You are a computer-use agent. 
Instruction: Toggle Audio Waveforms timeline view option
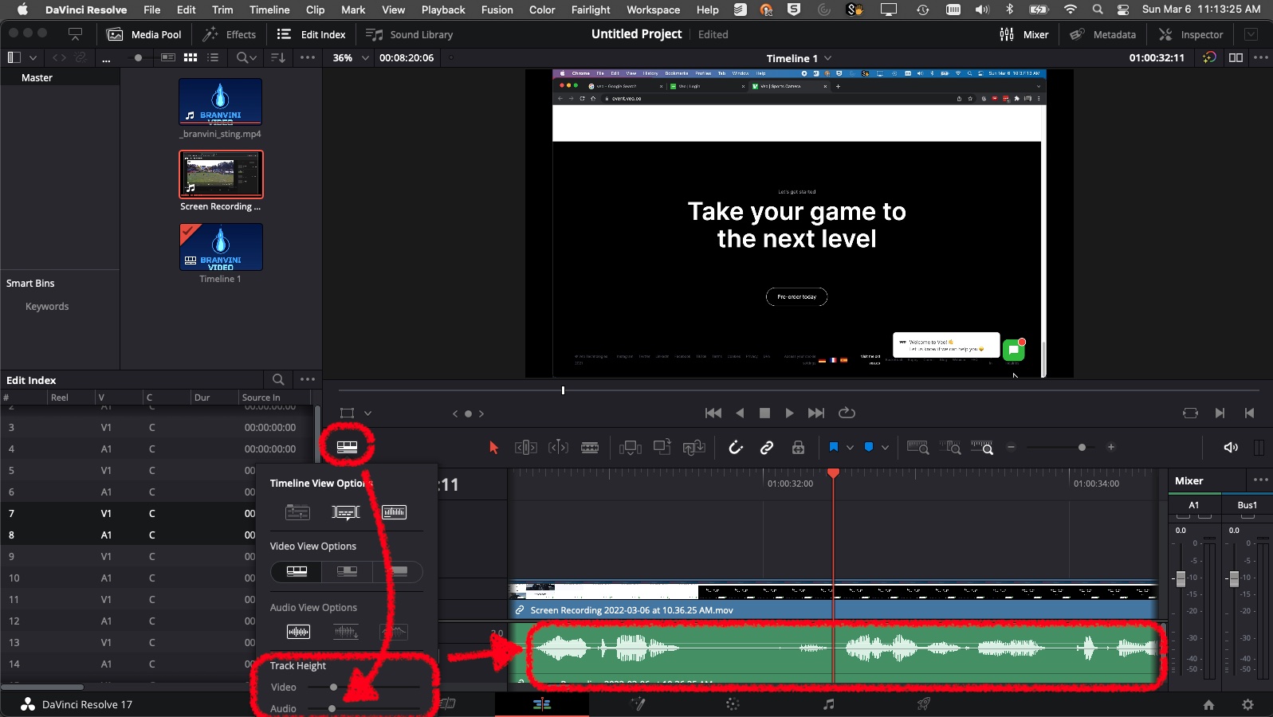395,512
